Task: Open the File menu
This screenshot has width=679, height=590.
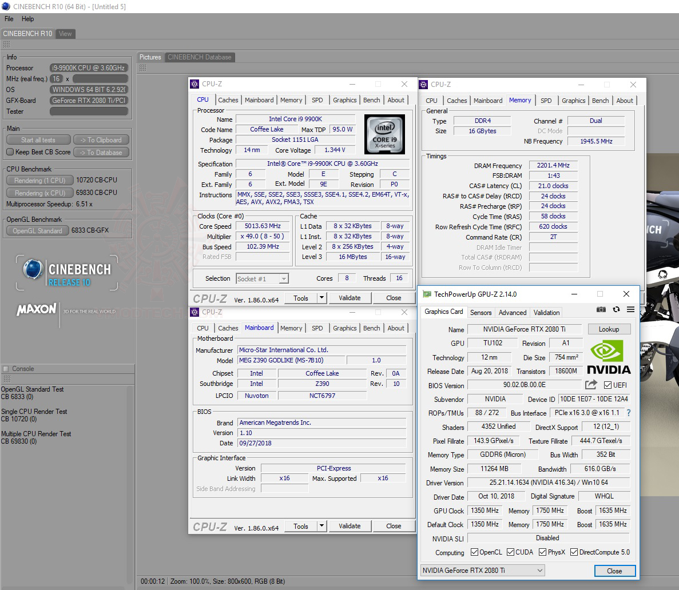Action: click(8, 18)
